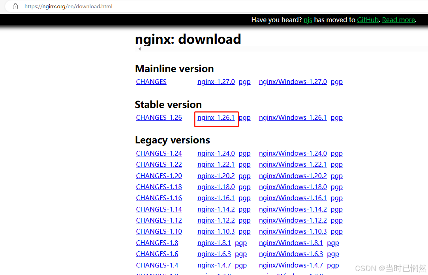The image size is (428, 275).
Task: Download nginx/Windows-1.27.0
Action: pyautogui.click(x=293, y=82)
